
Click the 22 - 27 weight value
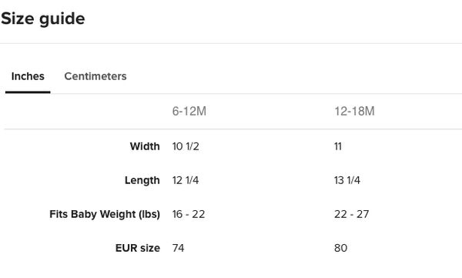coord(352,214)
